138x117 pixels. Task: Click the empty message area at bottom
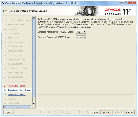86,101
